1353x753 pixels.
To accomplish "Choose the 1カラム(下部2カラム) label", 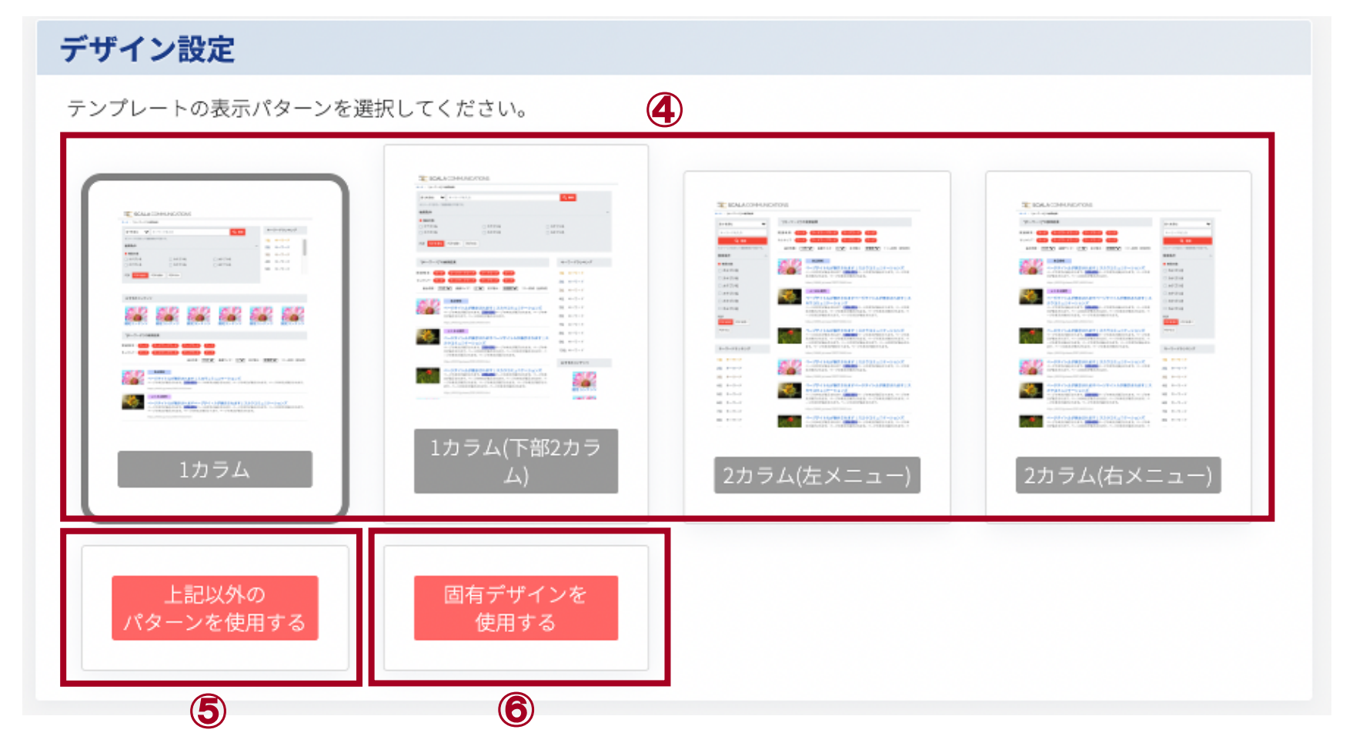I will pyautogui.click(x=516, y=461).
